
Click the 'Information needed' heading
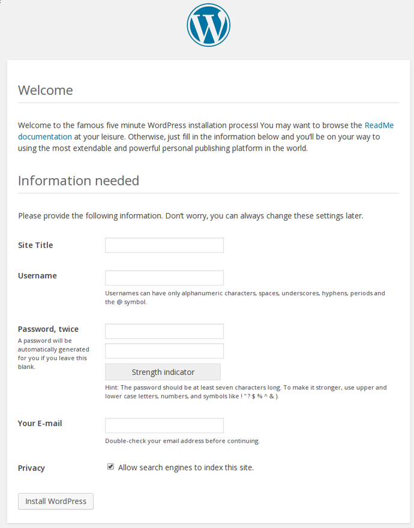click(x=79, y=181)
